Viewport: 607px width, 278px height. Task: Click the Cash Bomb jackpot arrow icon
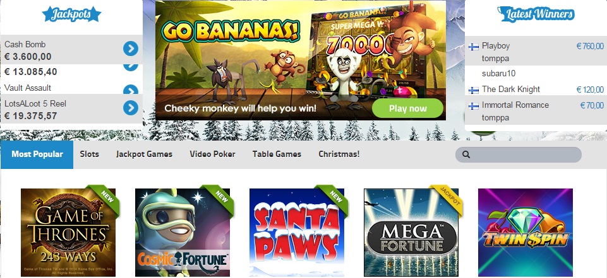pyautogui.click(x=131, y=49)
